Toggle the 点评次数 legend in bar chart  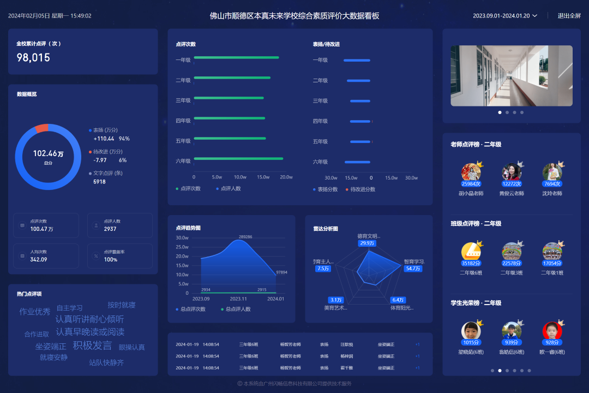tap(188, 189)
